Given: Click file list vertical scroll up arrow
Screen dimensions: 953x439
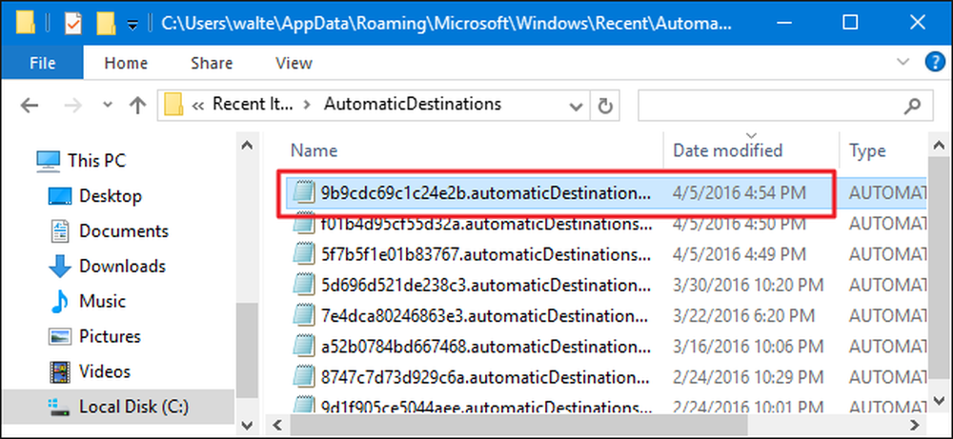Looking at the screenshot, I should 939,145.
